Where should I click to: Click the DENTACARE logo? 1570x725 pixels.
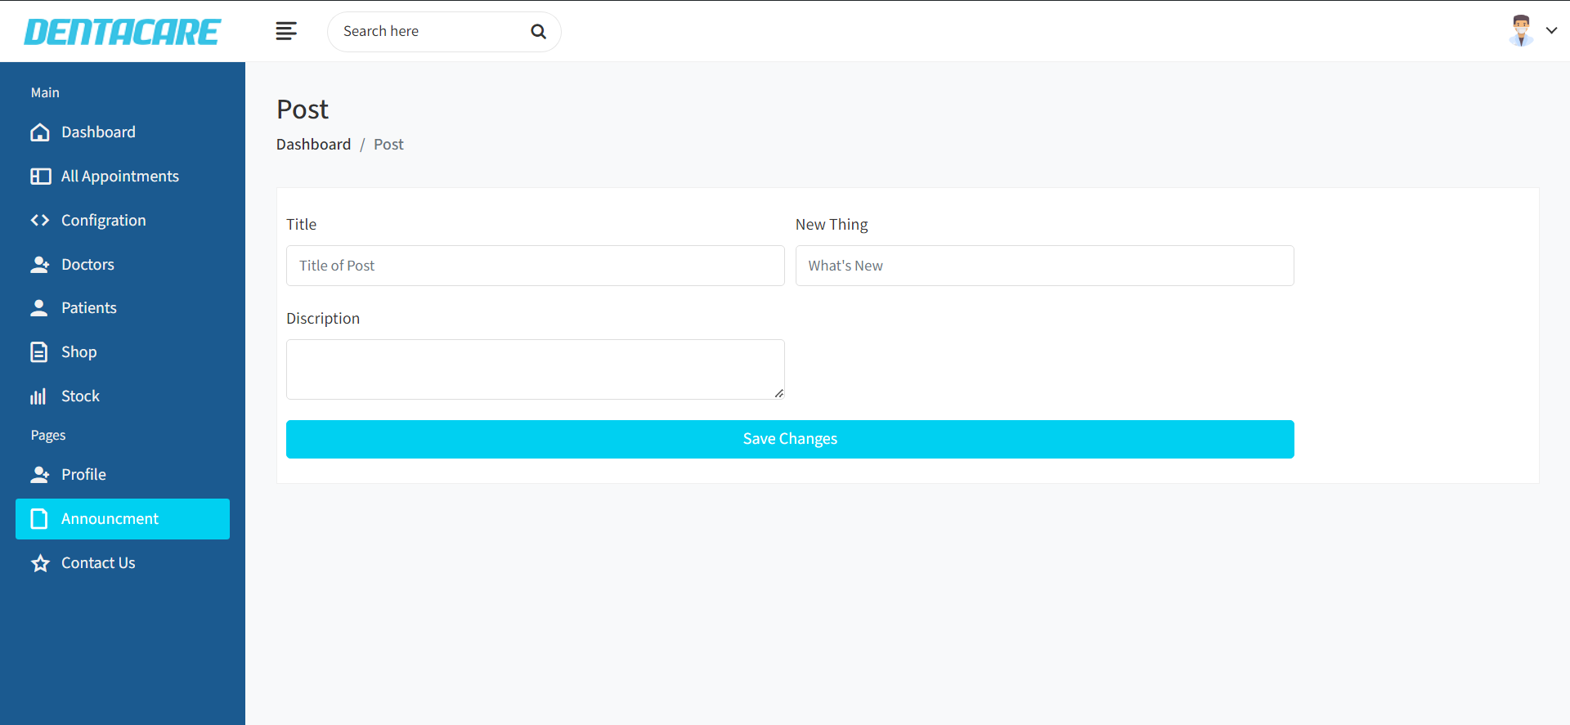pos(123,32)
